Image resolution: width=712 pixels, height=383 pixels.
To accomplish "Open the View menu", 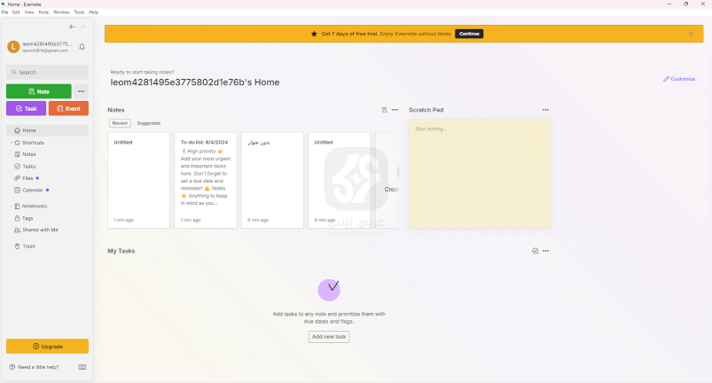I will point(29,12).
